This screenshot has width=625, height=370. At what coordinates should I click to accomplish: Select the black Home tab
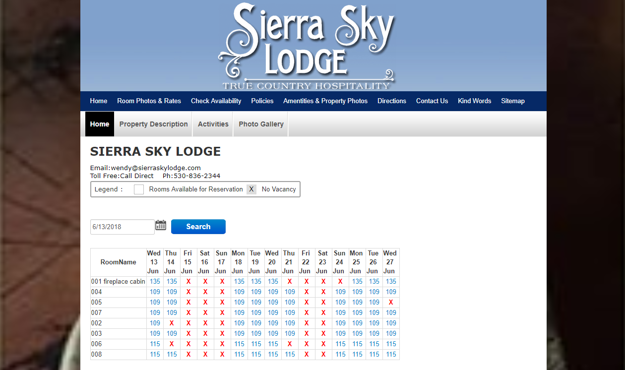[100, 124]
